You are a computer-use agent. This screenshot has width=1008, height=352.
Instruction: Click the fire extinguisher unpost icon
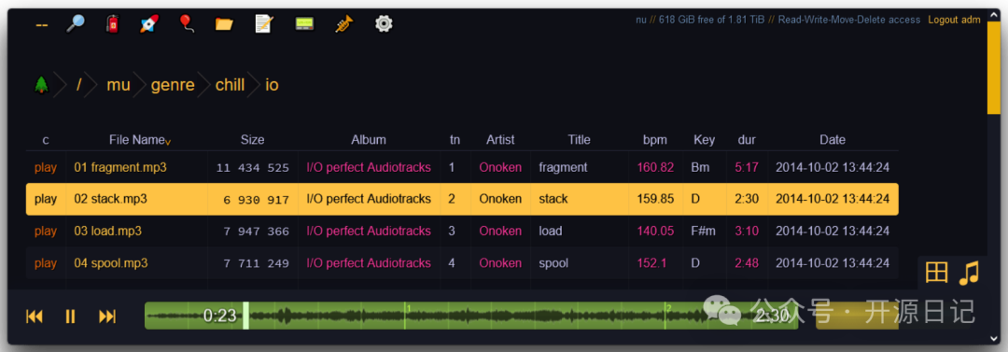coord(113,24)
